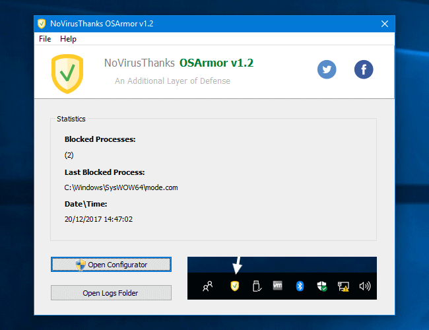The image size is (429, 330).
Task: Click Open Logs Folder button
Action: (x=111, y=293)
